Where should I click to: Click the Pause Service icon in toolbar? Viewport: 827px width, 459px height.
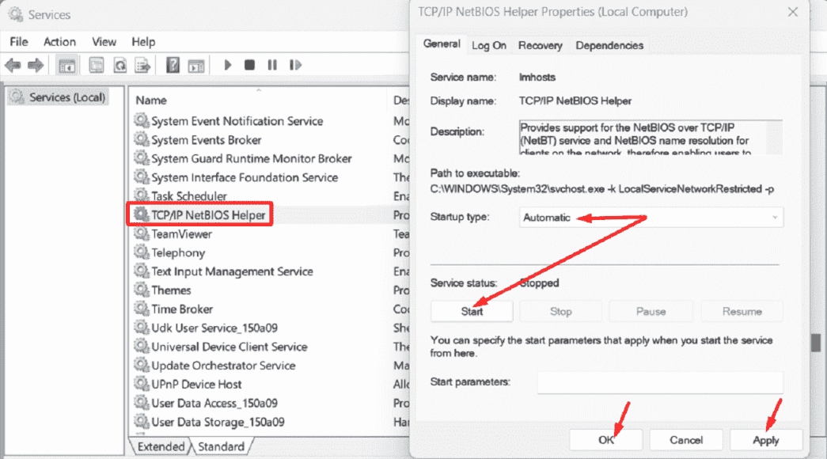click(x=272, y=65)
